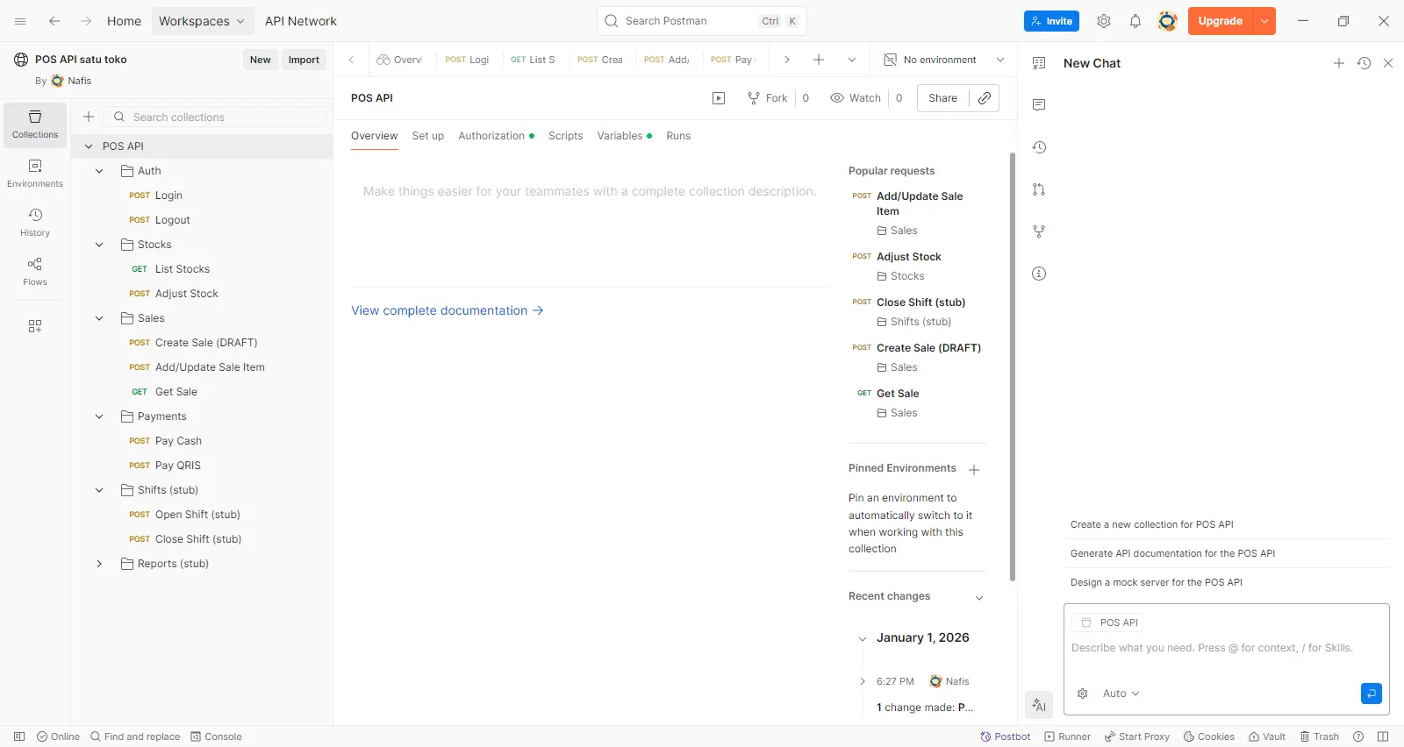Go forward with the forward arrow

86,21
